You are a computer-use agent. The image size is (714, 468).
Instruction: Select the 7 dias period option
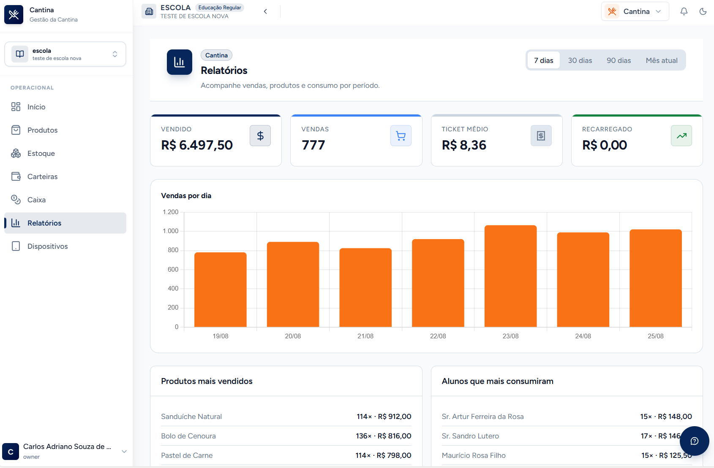tap(543, 60)
